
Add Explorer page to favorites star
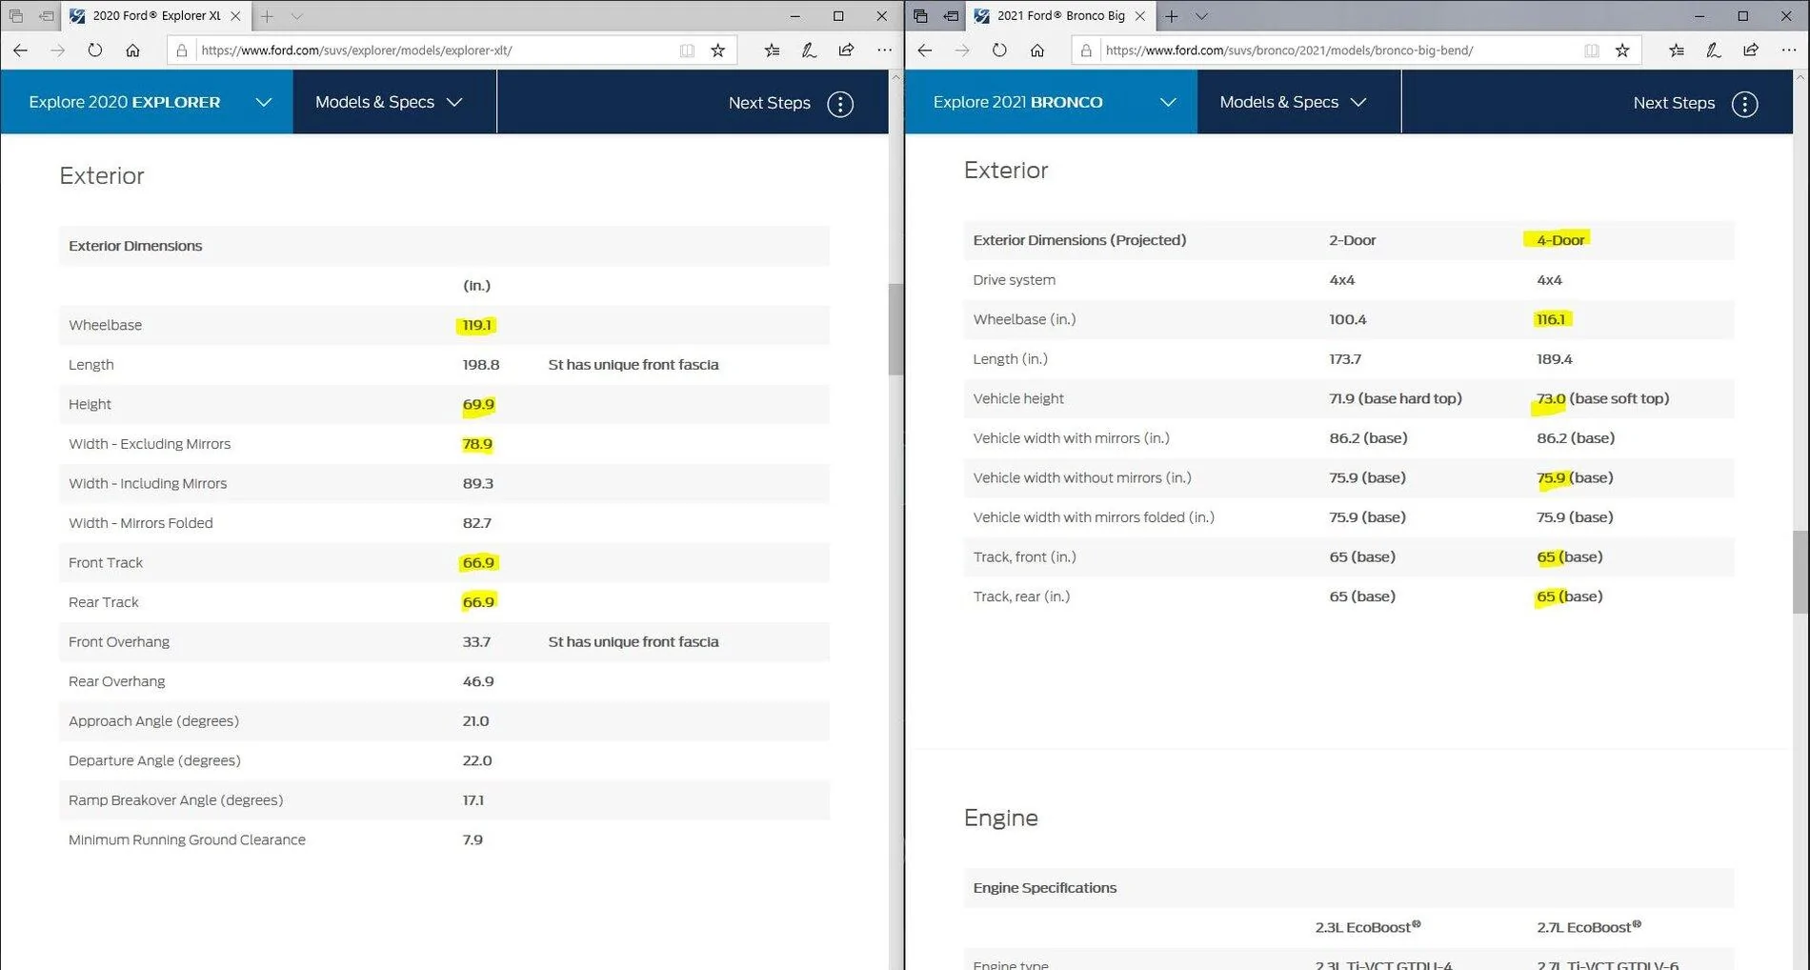[x=718, y=51]
